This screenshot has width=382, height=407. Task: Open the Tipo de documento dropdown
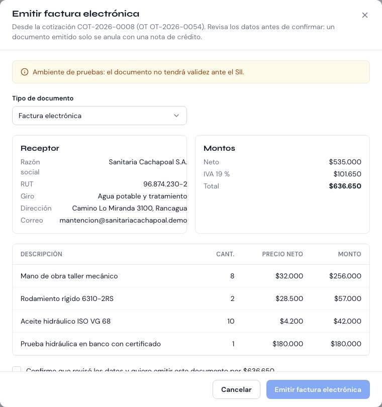(x=100, y=116)
